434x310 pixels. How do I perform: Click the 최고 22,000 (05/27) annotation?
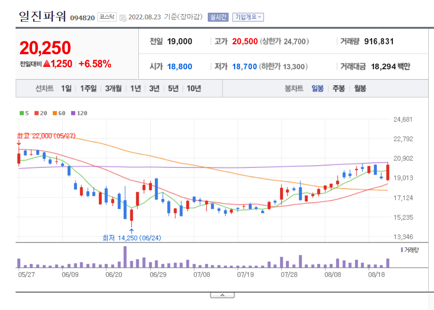46,136
